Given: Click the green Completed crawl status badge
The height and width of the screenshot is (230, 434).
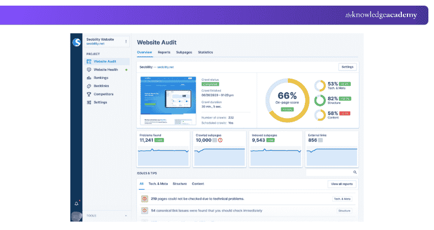Looking at the screenshot, I should (x=210, y=84).
